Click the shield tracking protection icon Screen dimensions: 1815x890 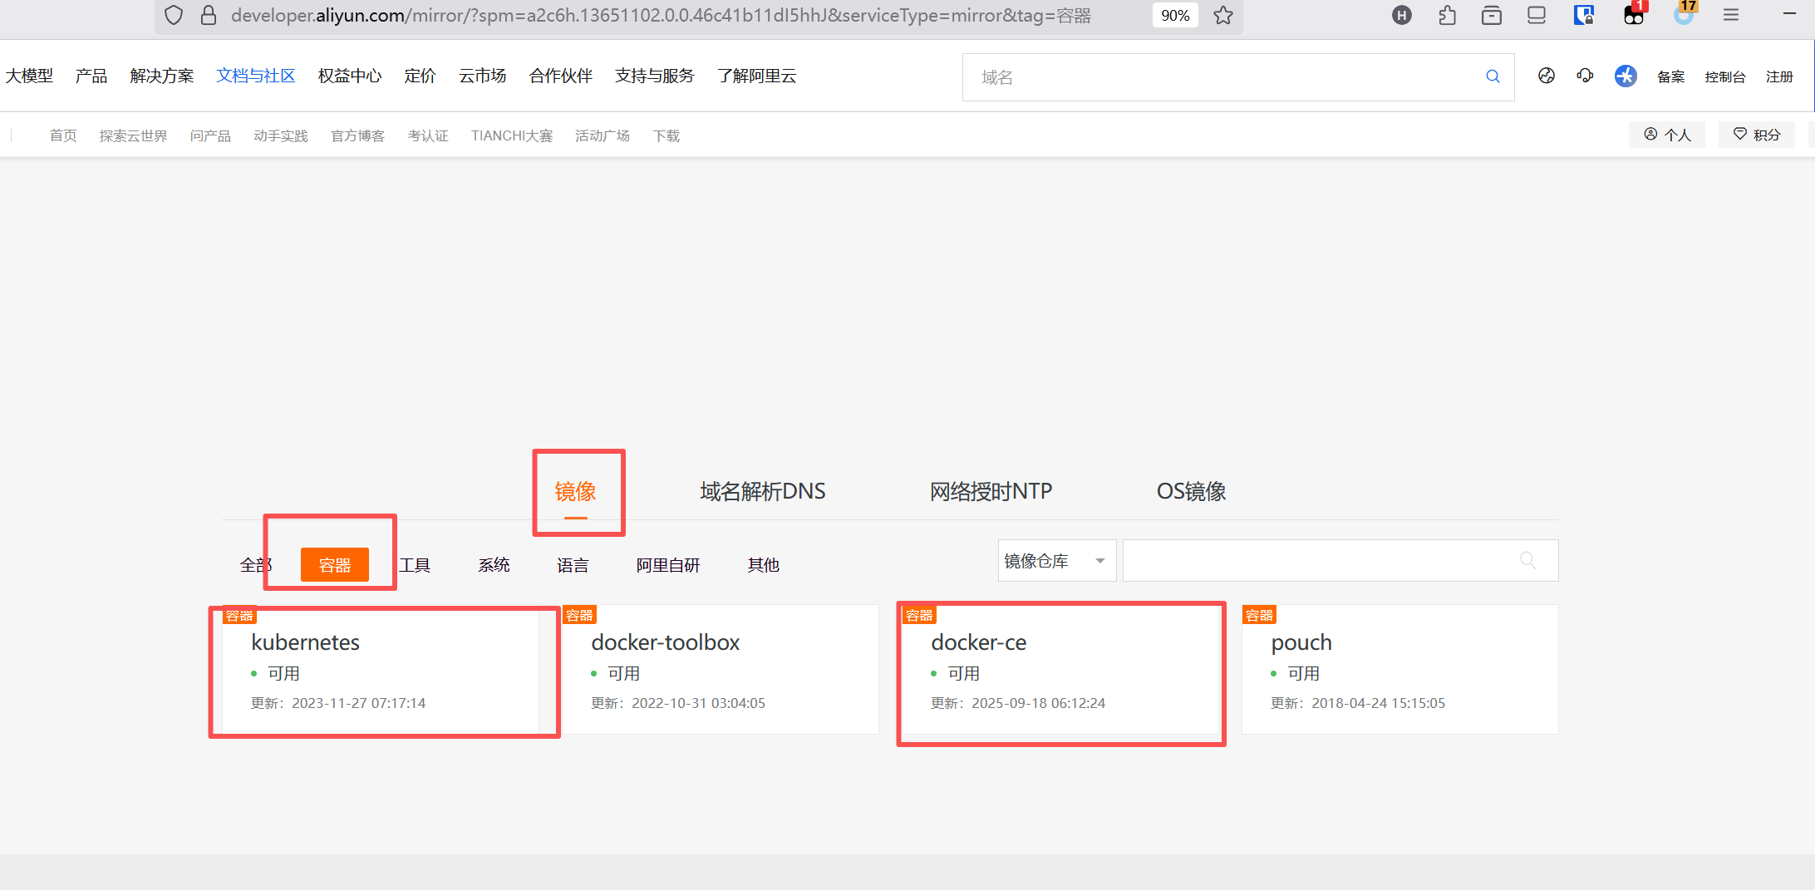[x=174, y=15]
